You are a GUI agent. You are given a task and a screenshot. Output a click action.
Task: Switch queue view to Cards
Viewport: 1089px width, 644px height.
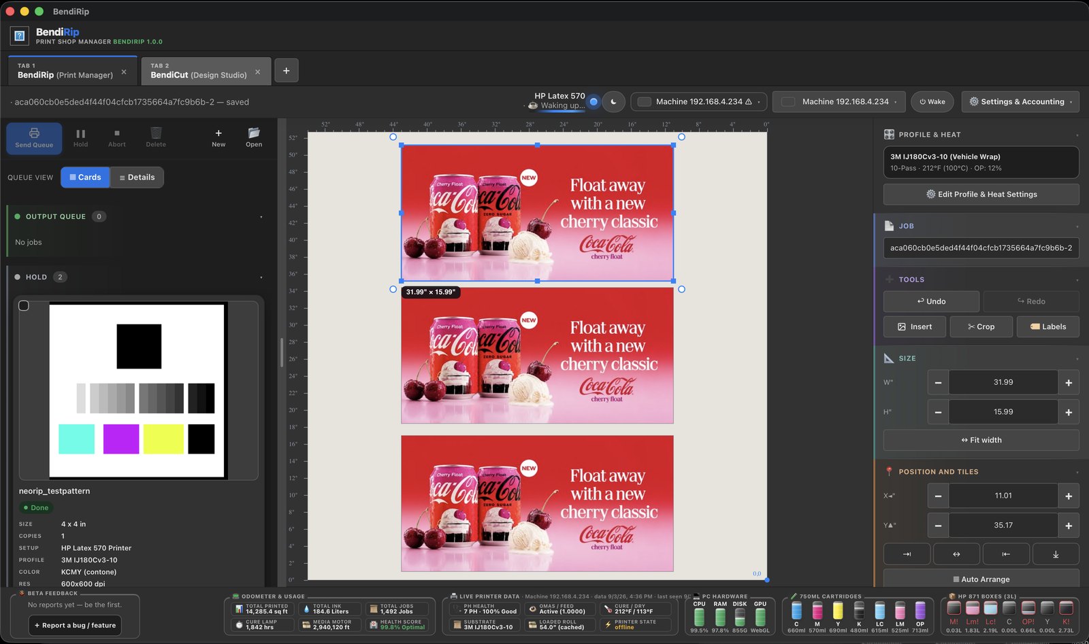click(85, 177)
